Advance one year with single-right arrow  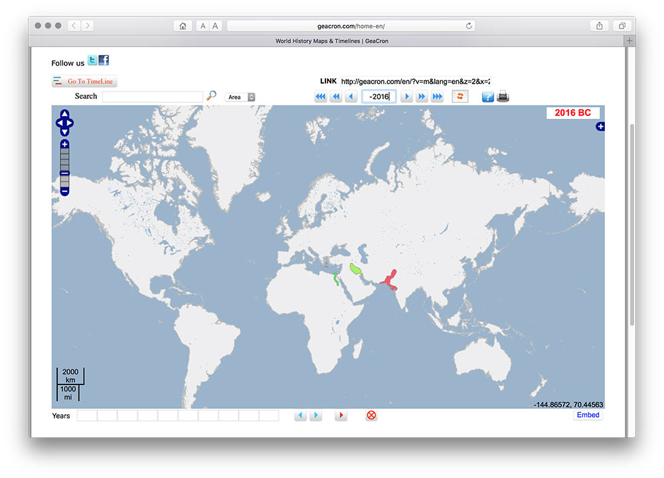coord(406,96)
